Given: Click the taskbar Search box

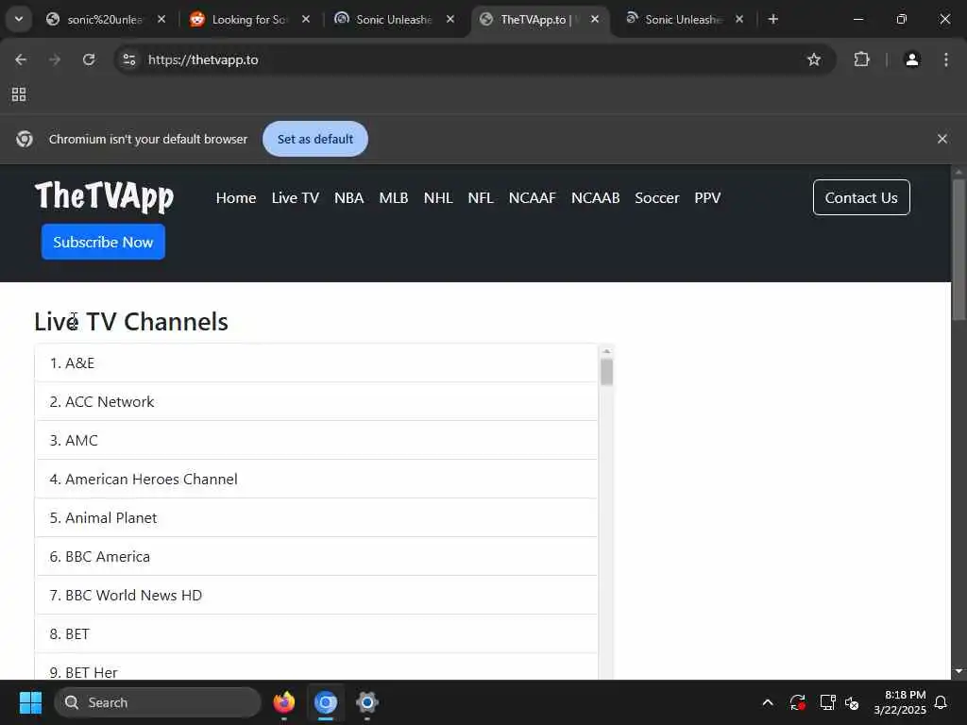Looking at the screenshot, I should pos(158,702).
